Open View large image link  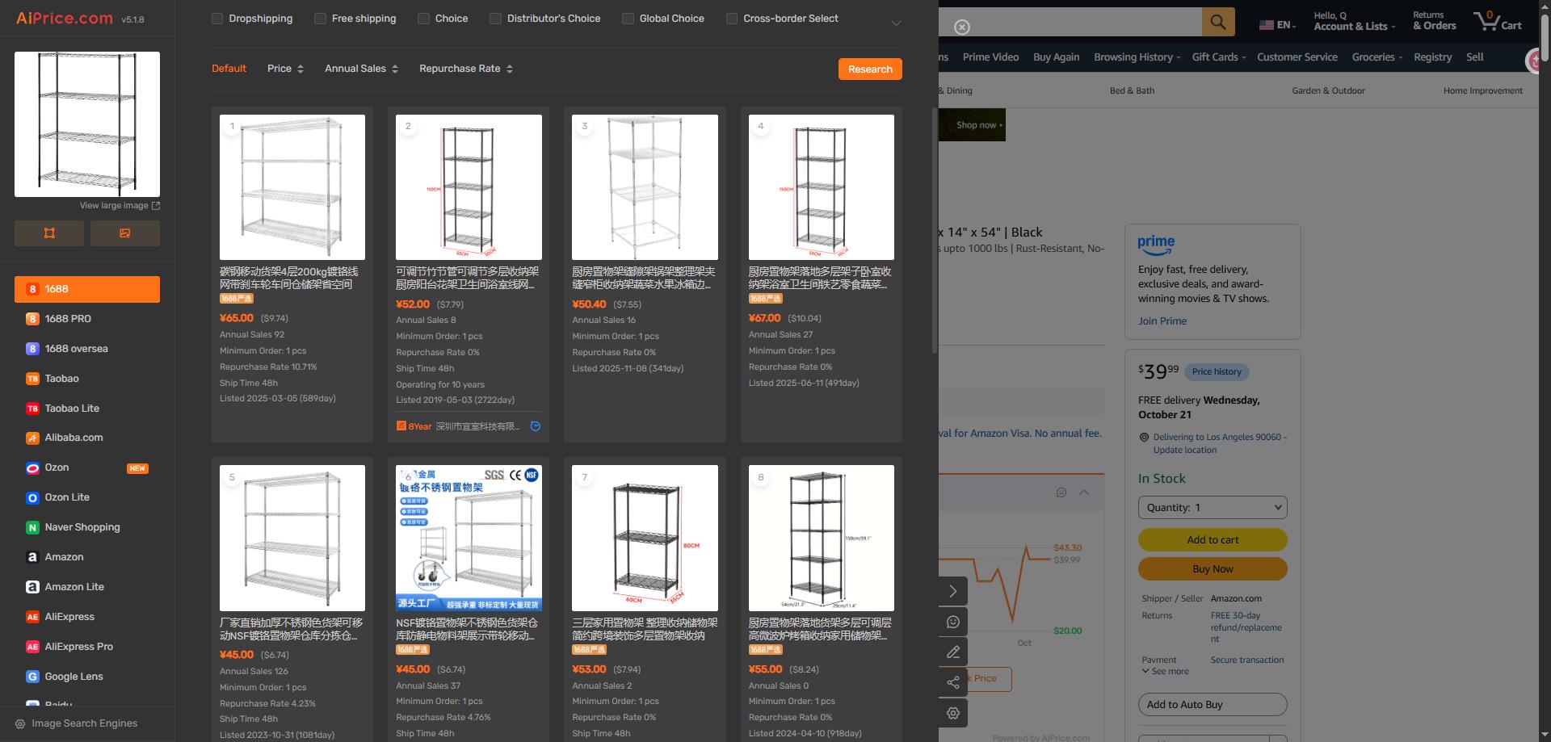(x=120, y=206)
